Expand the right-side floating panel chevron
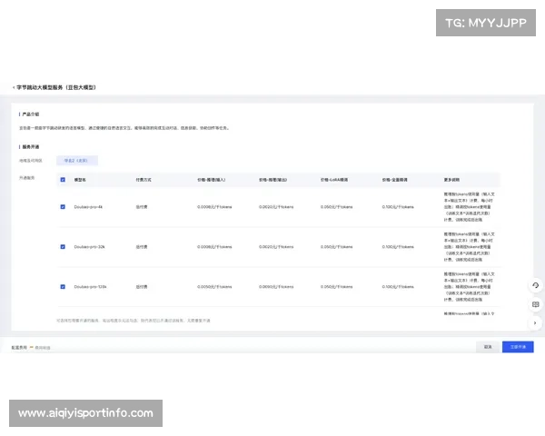 click(535, 322)
